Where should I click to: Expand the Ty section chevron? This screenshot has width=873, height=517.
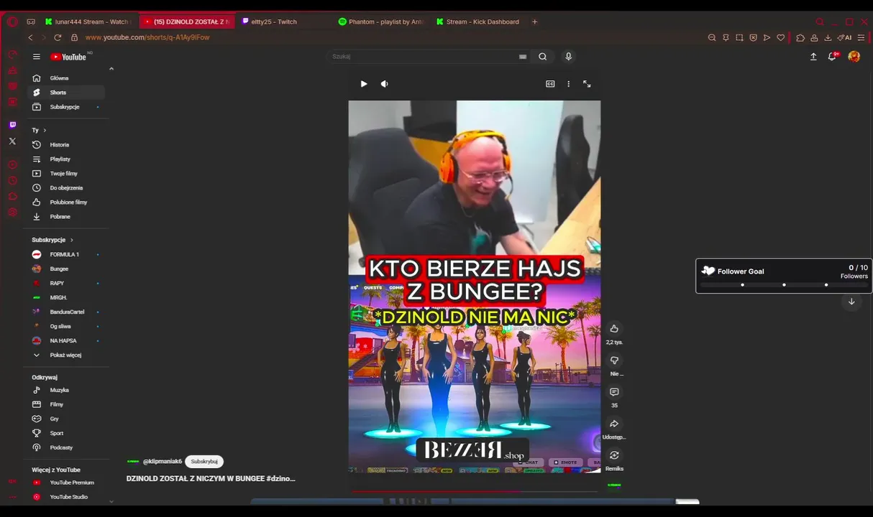click(x=45, y=130)
